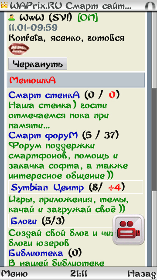The height and width of the screenshot is (280, 157).
Task: Open the Блоги link
Action: click(x=24, y=221)
